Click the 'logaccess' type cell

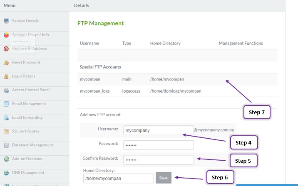131,91
